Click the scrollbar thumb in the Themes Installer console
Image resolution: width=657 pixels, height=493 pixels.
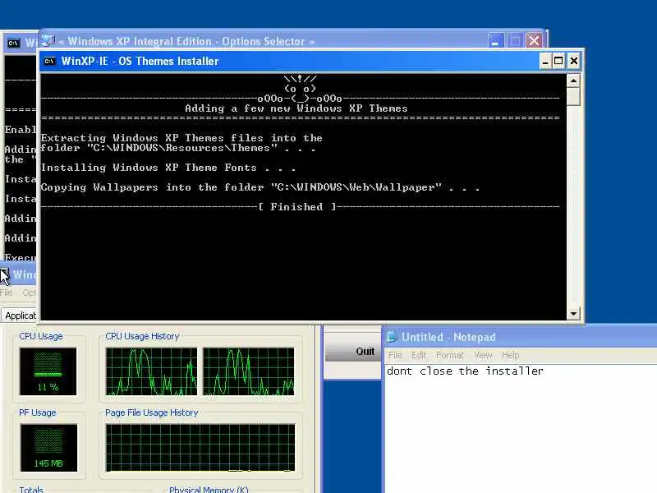(573, 96)
